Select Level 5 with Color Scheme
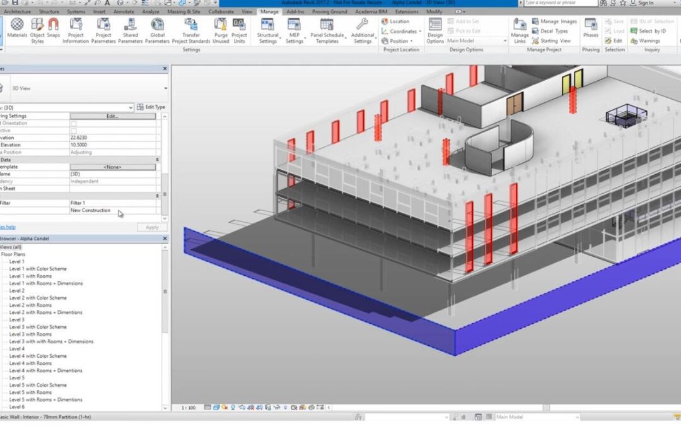Image resolution: width=681 pixels, height=426 pixels. pos(38,385)
